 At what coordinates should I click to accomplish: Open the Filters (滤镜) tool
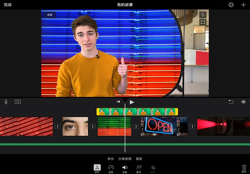pos(153,168)
